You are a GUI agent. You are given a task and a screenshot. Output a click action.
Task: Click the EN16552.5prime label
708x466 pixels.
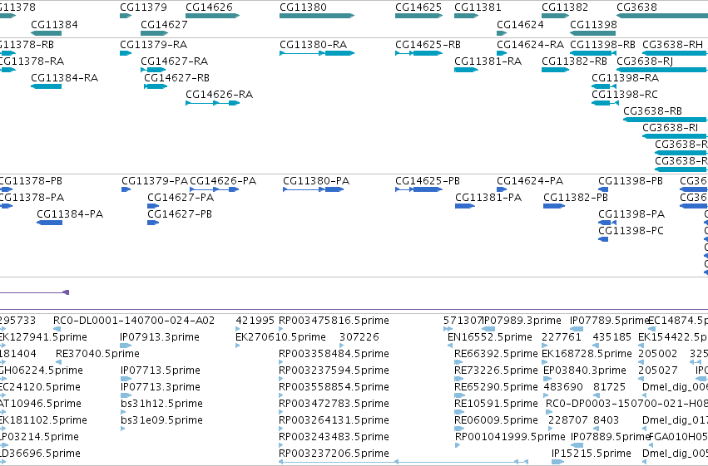point(490,337)
